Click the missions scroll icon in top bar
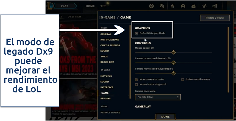Viewport: 236px width, 121px height. tap(162, 6)
